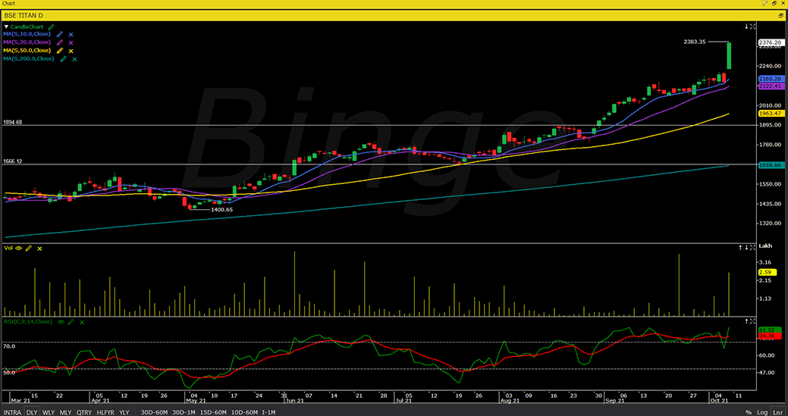Choose the I-1M period preset
This screenshot has height=416, width=788.
[x=270, y=412]
